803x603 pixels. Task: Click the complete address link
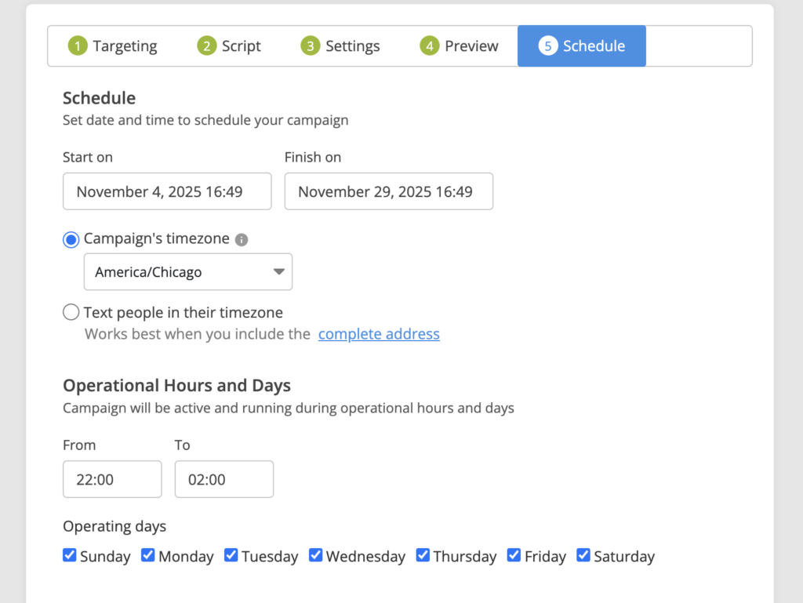[379, 333]
